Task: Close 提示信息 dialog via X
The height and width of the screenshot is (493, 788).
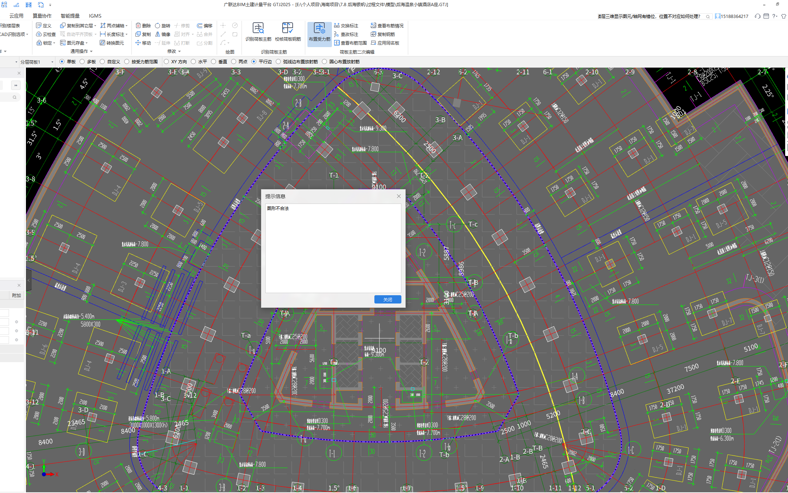Action: tap(398, 196)
